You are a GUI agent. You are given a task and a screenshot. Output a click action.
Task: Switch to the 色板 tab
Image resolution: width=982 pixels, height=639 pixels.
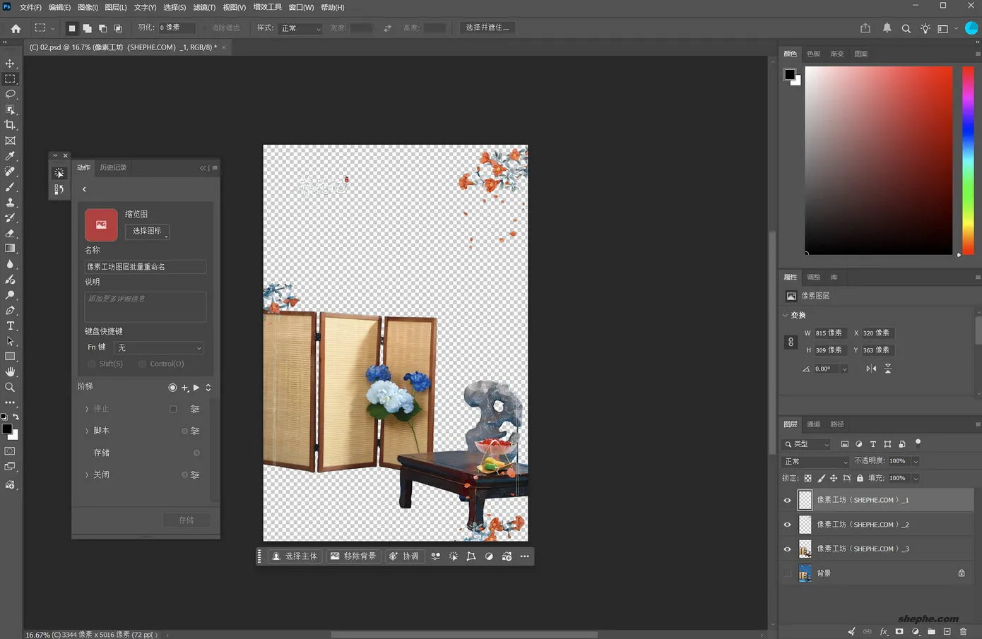[x=814, y=54]
